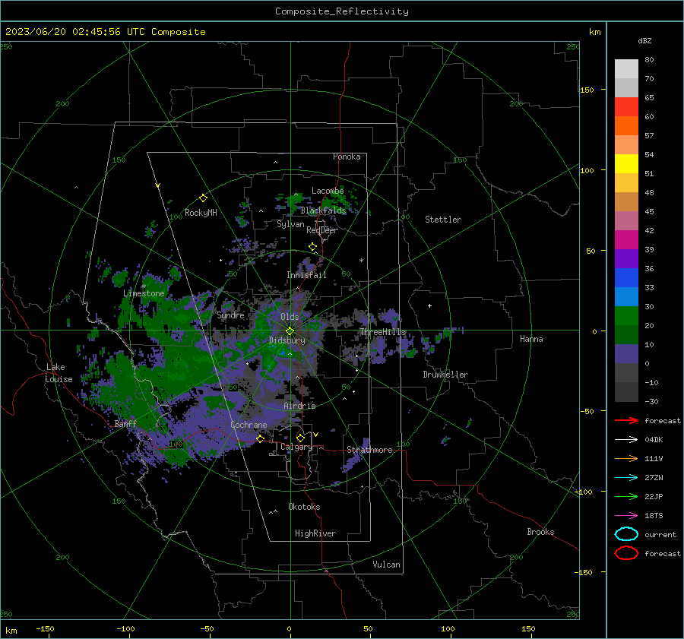Click the Innisfail label
Image resolution: width=684 pixels, height=639 pixels.
pos(306,275)
